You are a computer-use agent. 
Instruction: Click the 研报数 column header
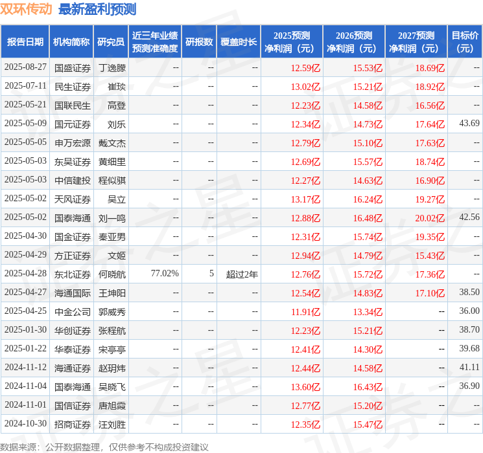click(199, 42)
